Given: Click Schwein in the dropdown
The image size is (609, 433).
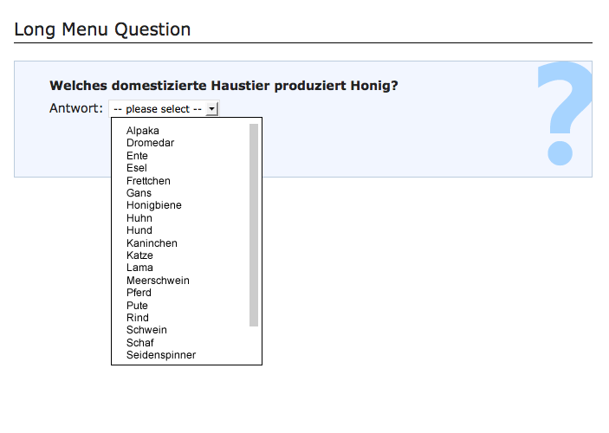Looking at the screenshot, I should (146, 330).
